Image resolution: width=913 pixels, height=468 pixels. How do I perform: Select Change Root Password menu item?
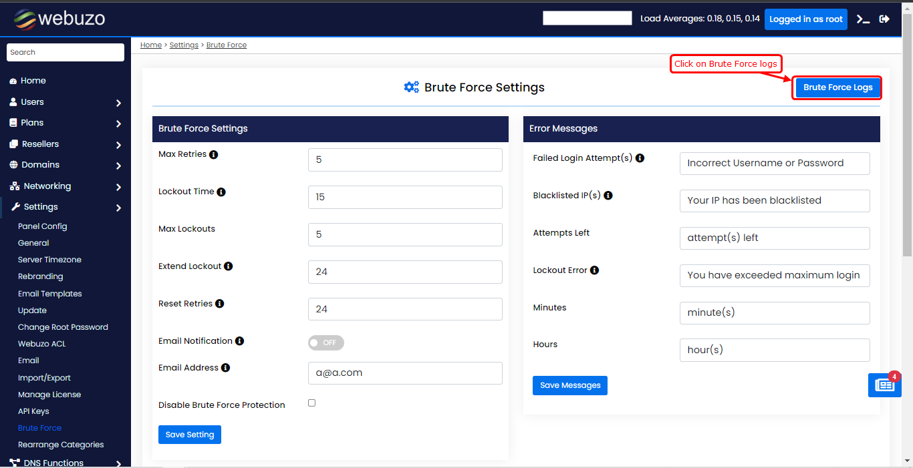coord(63,327)
